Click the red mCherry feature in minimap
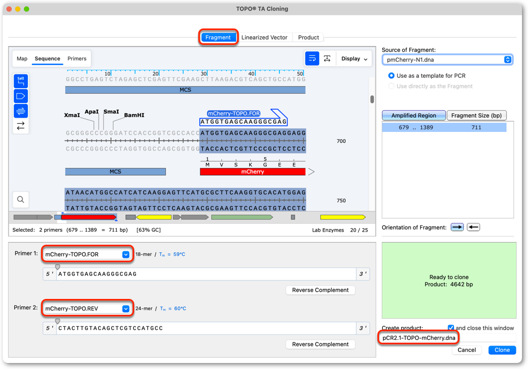The height and width of the screenshot is (369, 528). 89,217
